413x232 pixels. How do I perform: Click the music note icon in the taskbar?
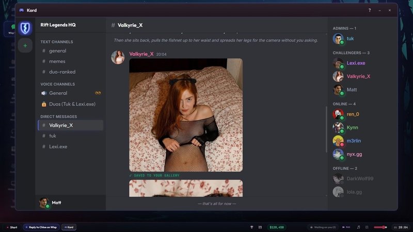tap(358, 227)
